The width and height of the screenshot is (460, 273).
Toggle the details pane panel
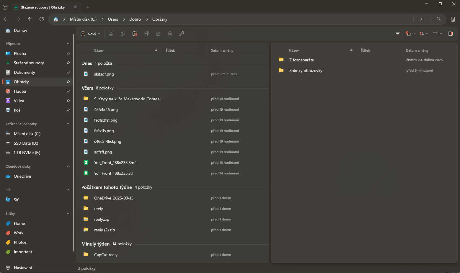point(450,33)
